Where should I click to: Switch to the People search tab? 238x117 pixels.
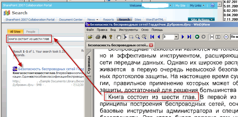coord(31,32)
